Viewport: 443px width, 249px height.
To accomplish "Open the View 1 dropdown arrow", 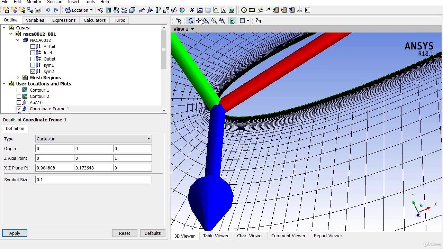I will pos(192,29).
